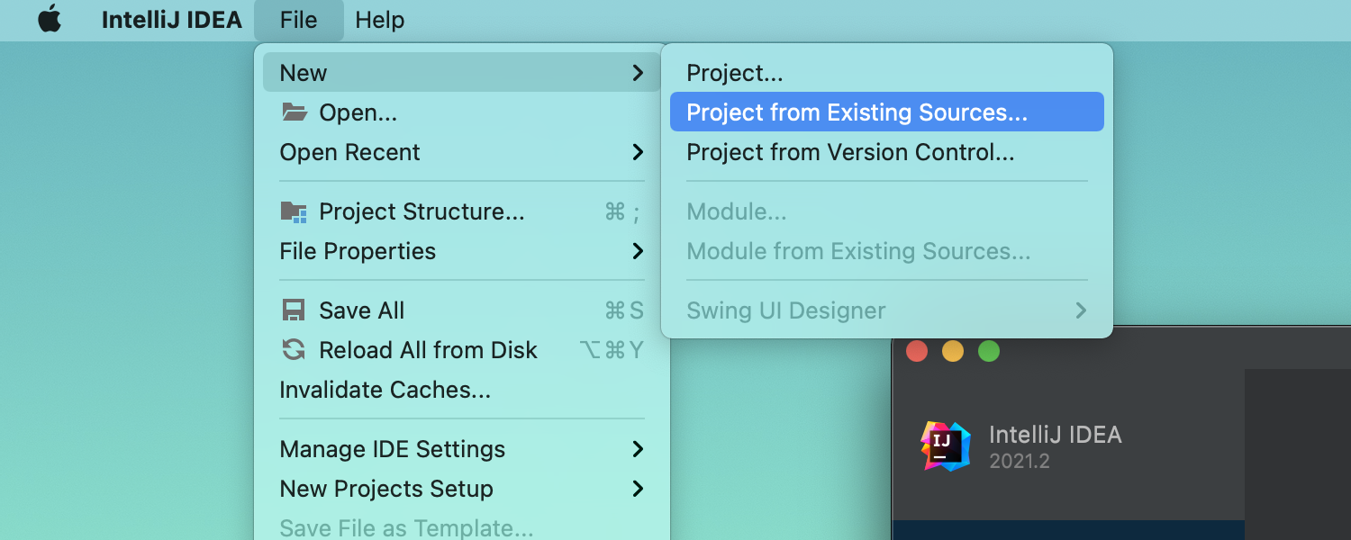Open the Apple menu logo
The width and height of the screenshot is (1351, 540).
point(50,20)
